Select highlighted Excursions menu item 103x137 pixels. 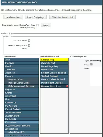click(x=22, y=122)
